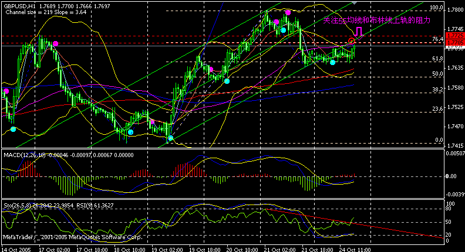Select the Fibonacci 38.2 level label
Image resolution: width=465 pixels, height=252 pixels.
point(438,89)
